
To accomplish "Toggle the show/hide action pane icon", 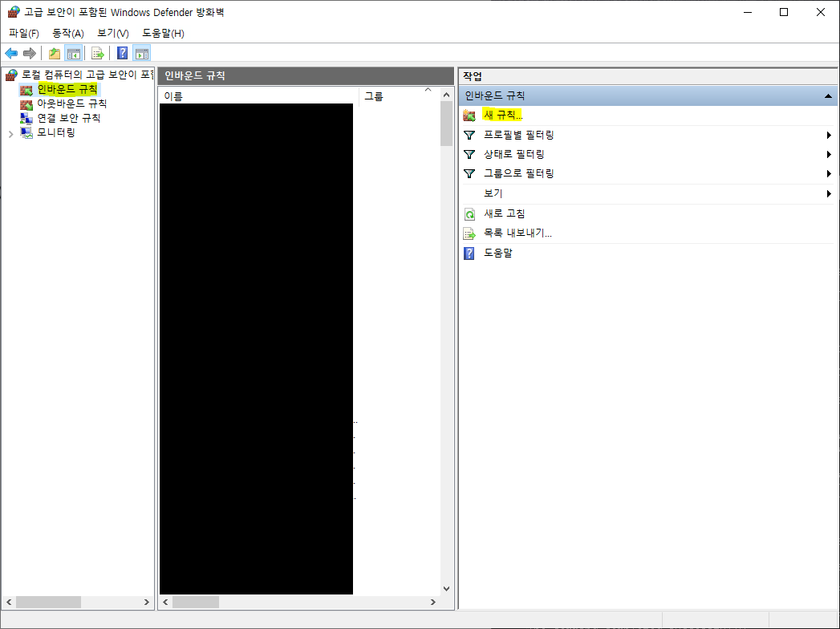I will click(x=142, y=53).
